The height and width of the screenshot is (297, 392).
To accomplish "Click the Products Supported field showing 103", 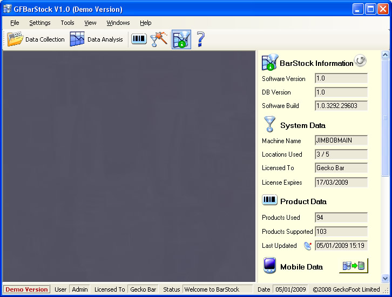I will pyautogui.click(x=341, y=232).
